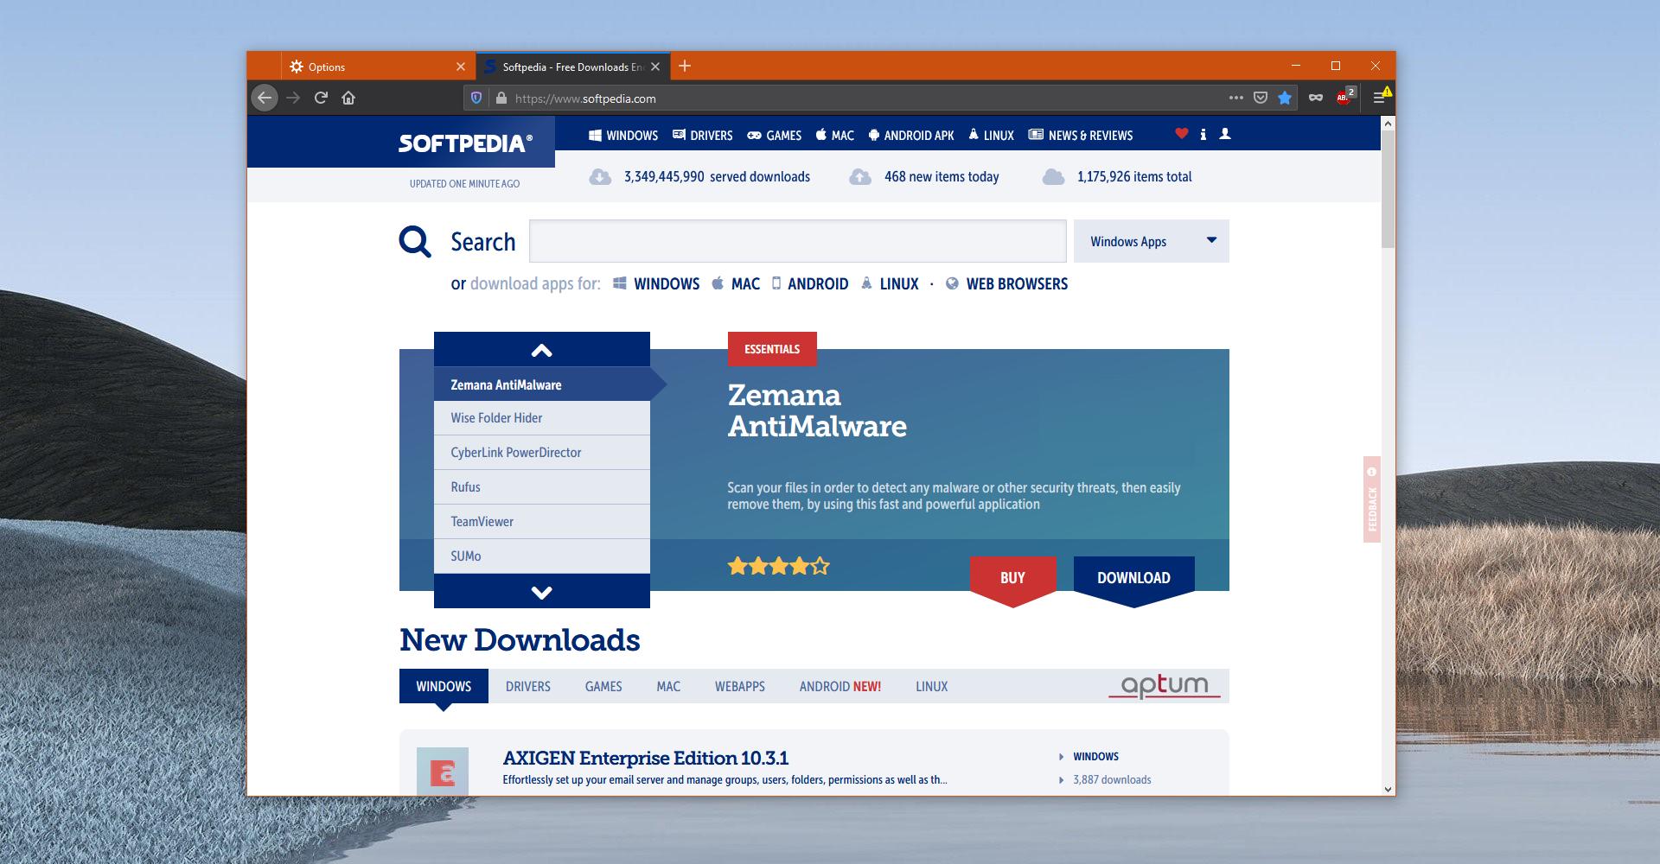
Task: Close the Softpedia tab
Action: click(x=655, y=67)
